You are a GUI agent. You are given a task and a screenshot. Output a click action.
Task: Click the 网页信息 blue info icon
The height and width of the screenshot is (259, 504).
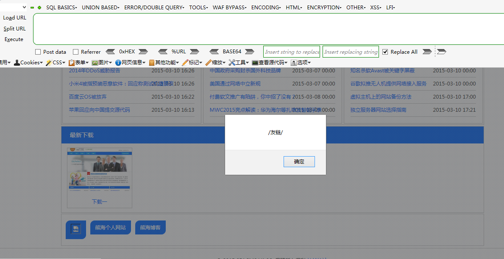pos(118,63)
